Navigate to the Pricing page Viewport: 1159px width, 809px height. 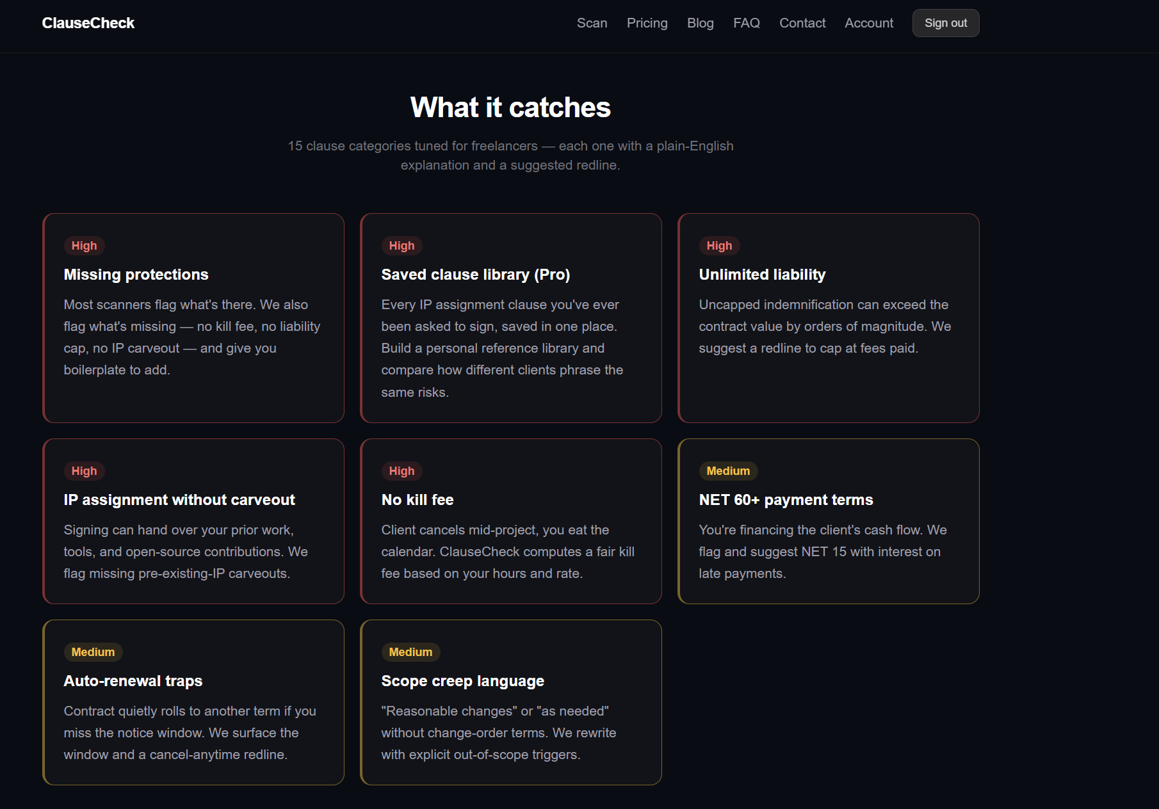647,22
